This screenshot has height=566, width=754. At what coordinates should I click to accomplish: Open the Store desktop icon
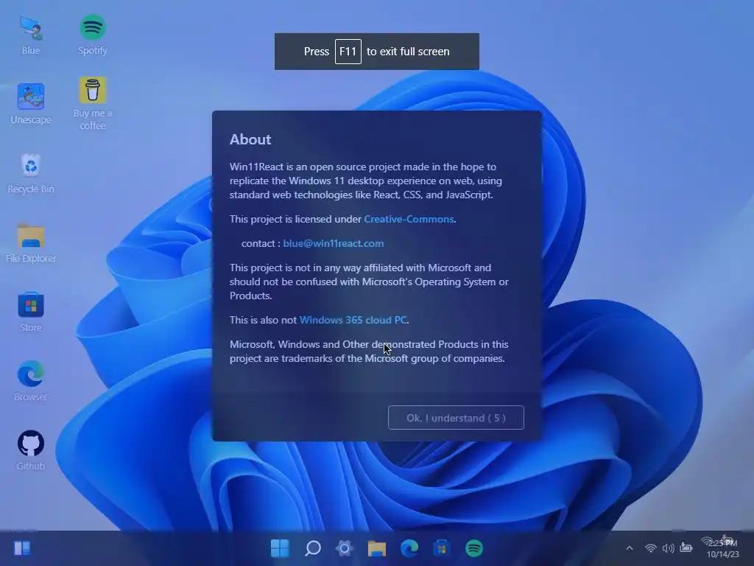point(31,312)
